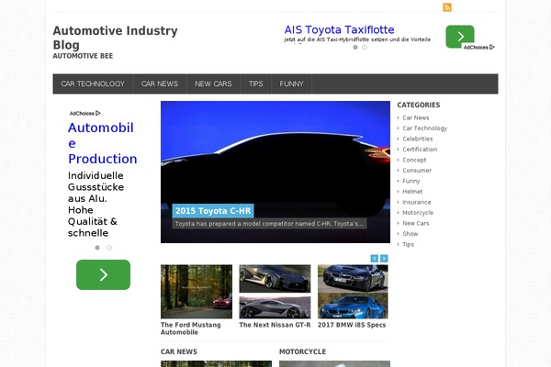Open CAR TECHNOLOGY menu item
551x367 pixels.
click(93, 83)
